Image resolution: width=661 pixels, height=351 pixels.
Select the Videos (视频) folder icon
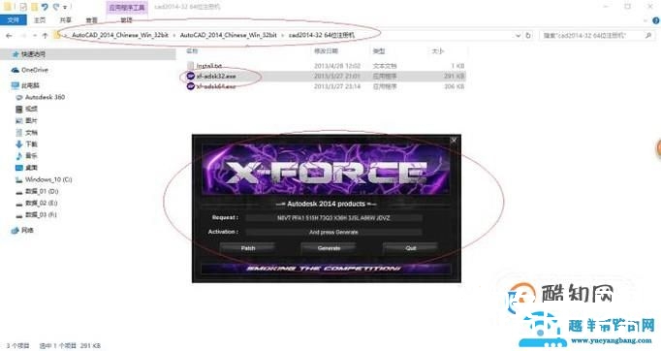click(19, 109)
